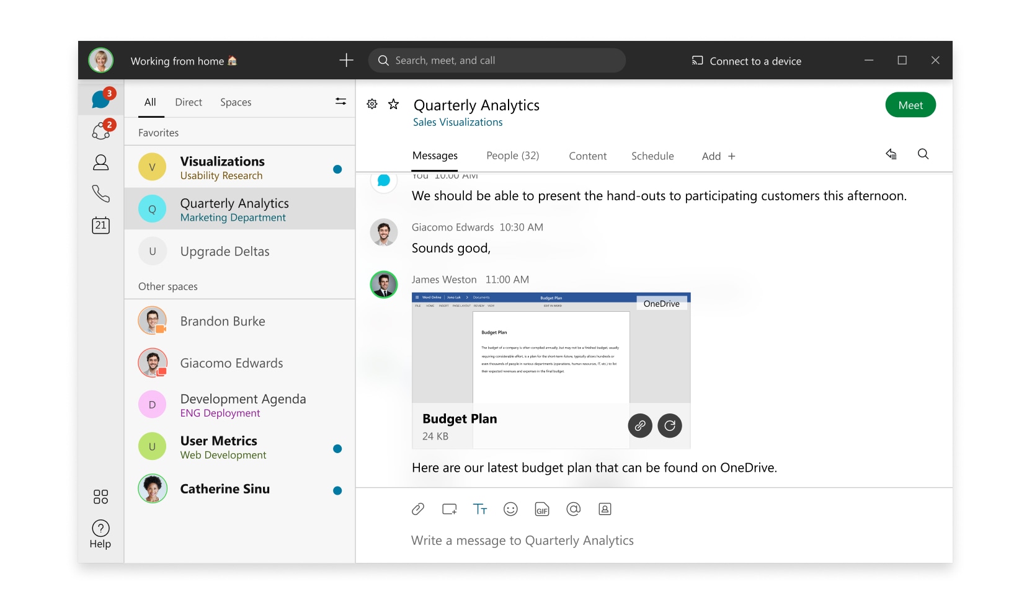
Task: Select the Quarterly Analytics space in list
Action: [239, 210]
